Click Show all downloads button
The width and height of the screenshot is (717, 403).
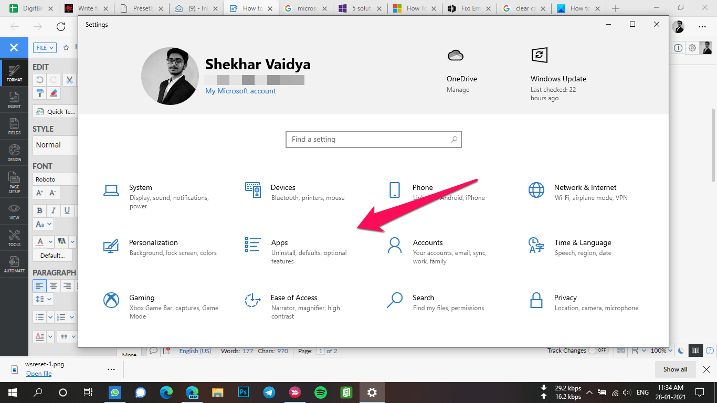pyautogui.click(x=675, y=369)
